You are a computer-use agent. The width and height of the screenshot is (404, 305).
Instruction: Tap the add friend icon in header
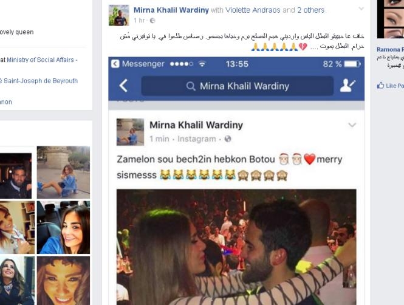point(348,86)
